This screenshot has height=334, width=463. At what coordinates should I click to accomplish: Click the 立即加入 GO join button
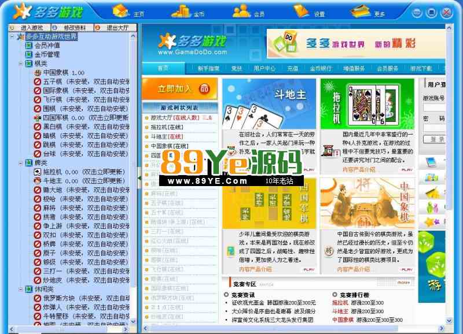pyautogui.click(x=180, y=88)
